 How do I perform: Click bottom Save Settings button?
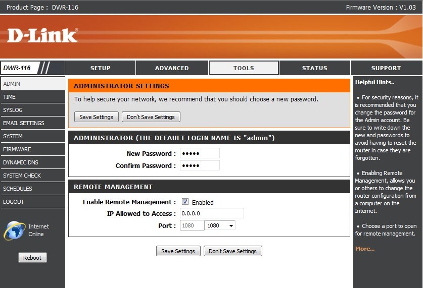178,251
